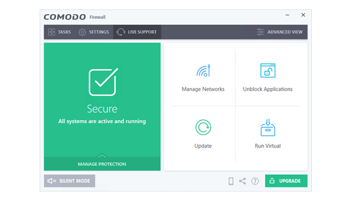Click the Manage Networks wifi icon
This screenshot has height=201, width=352.
point(203,71)
